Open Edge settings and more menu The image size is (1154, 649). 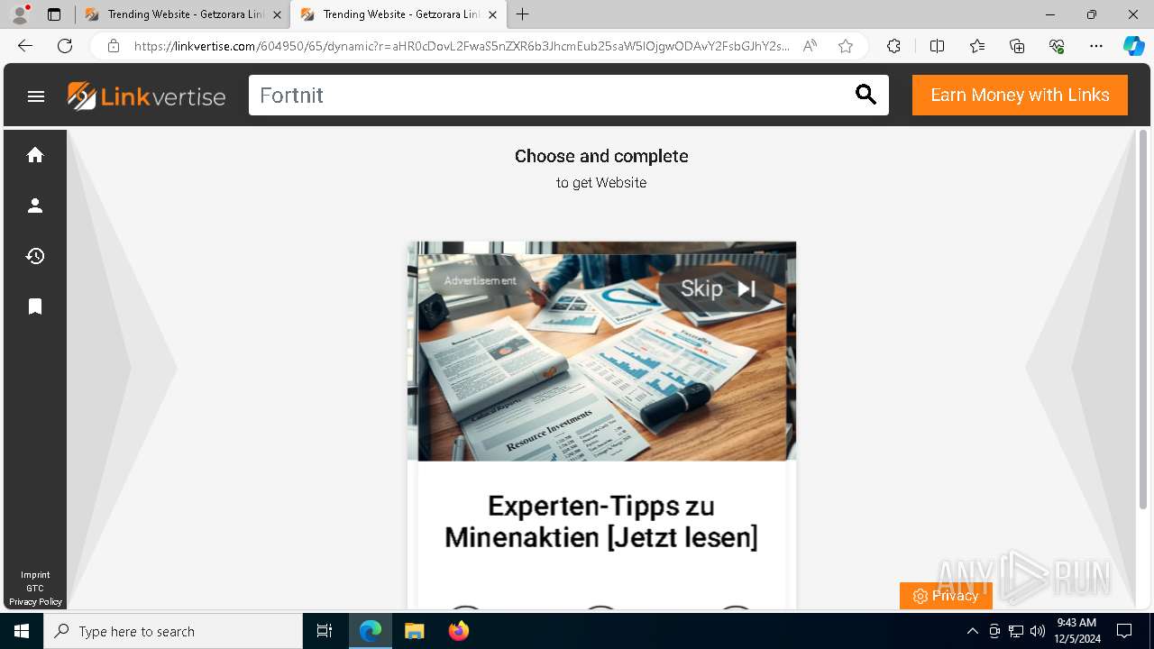pos(1096,46)
